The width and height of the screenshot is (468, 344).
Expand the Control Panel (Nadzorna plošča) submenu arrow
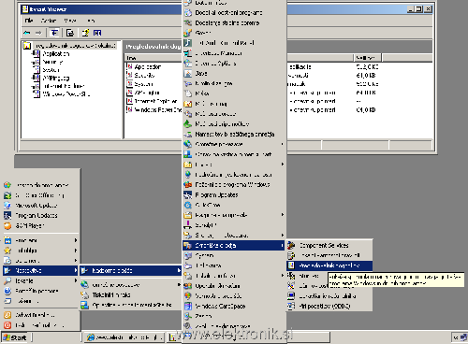click(x=179, y=270)
